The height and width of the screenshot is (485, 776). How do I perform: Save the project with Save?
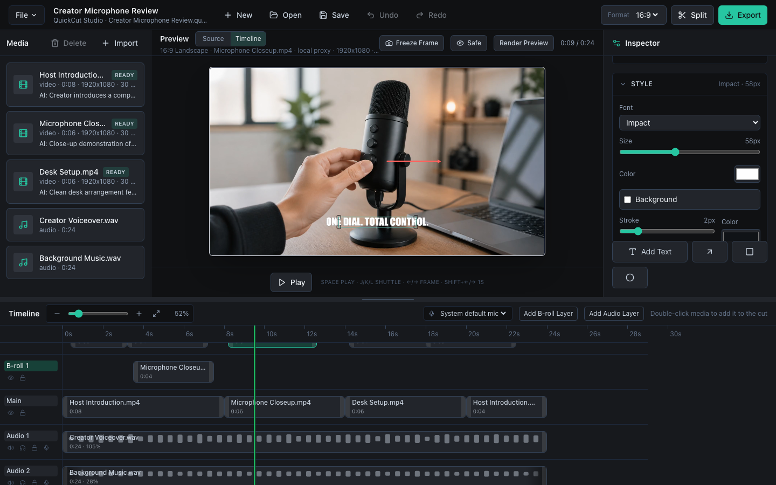coord(334,15)
